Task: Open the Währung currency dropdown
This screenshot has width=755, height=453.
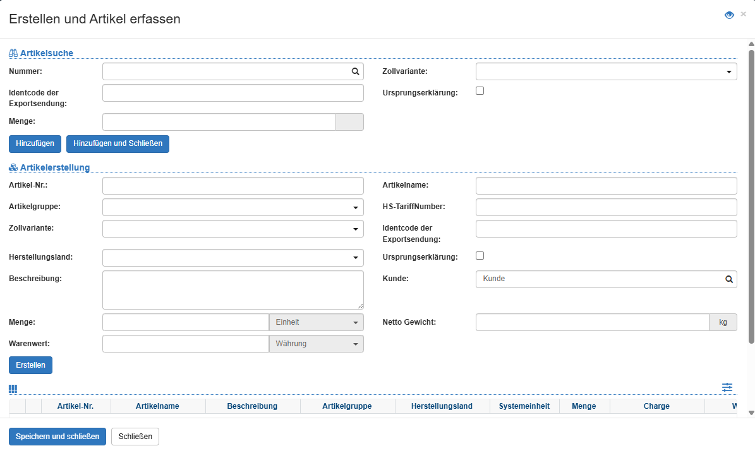Action: (x=316, y=344)
